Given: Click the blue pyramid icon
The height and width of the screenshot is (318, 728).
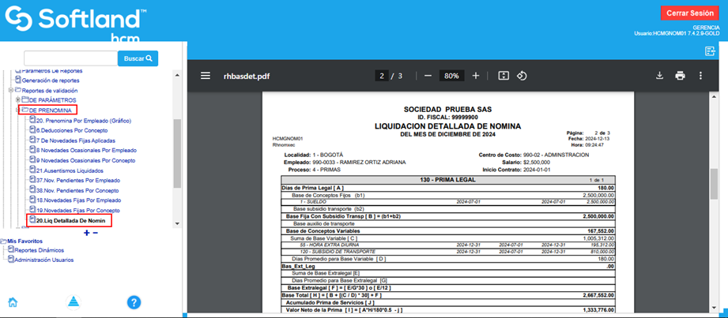Looking at the screenshot, I should click(74, 302).
